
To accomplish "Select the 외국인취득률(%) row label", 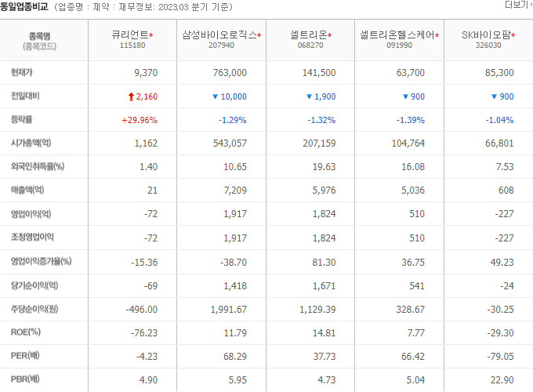I will 38,166.
